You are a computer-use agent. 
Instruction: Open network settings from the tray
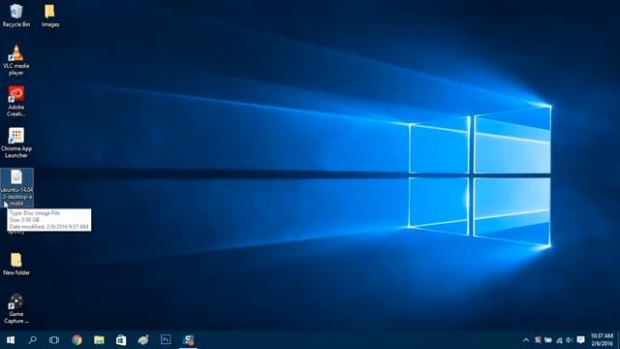[559, 340]
